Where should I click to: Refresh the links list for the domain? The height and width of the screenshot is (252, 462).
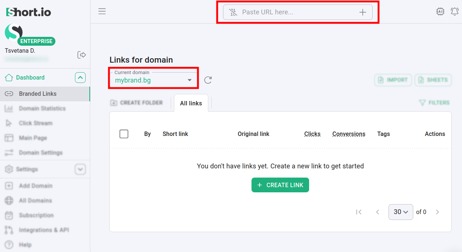point(208,80)
